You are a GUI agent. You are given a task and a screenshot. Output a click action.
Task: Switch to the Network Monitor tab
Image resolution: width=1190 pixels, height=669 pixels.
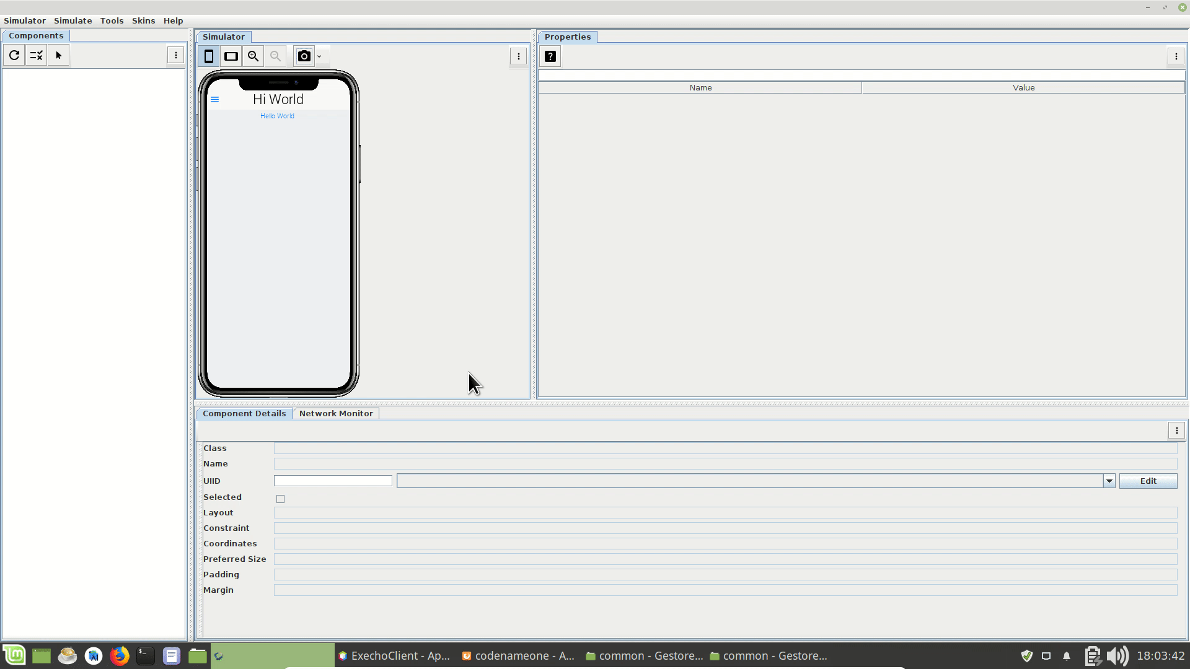tap(336, 413)
